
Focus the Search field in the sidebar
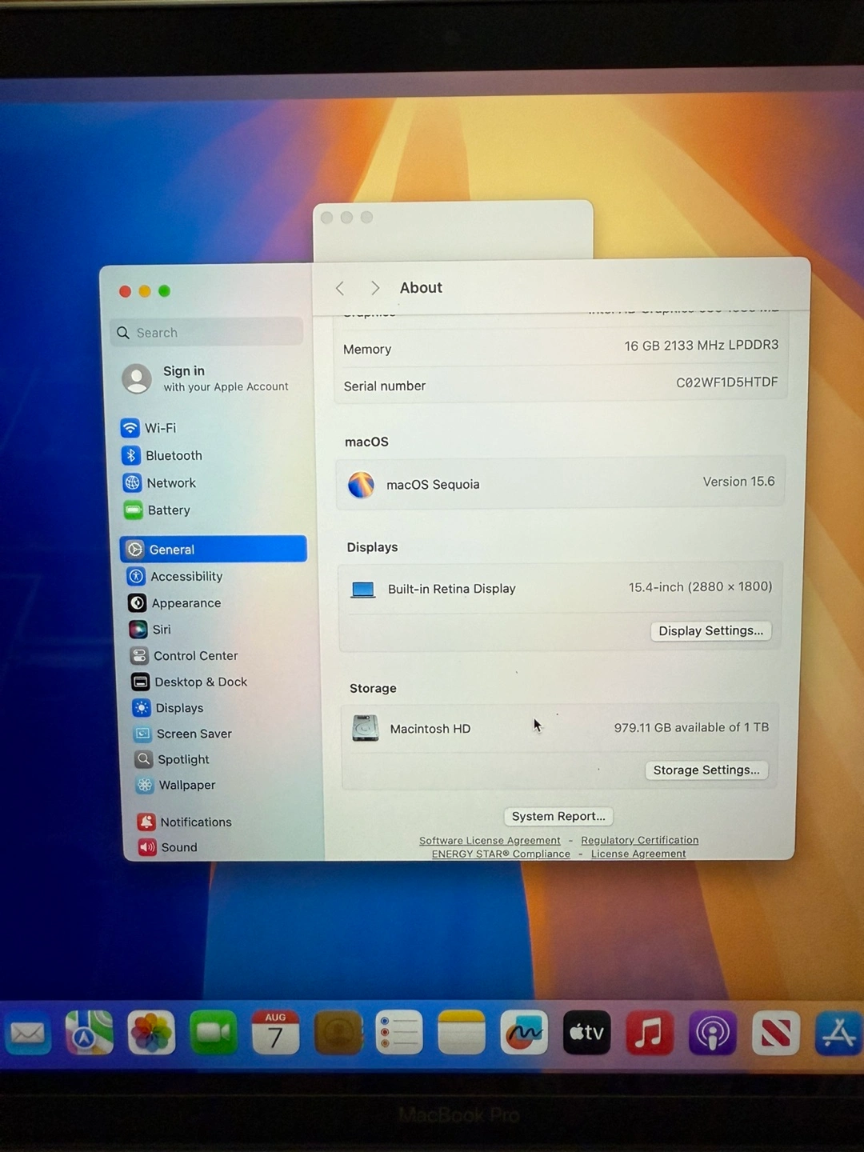pyautogui.click(x=207, y=332)
